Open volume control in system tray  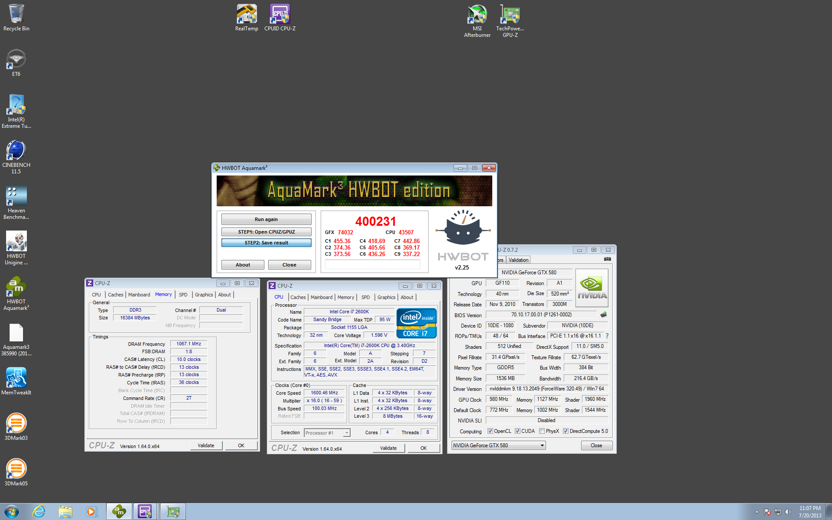click(x=788, y=512)
